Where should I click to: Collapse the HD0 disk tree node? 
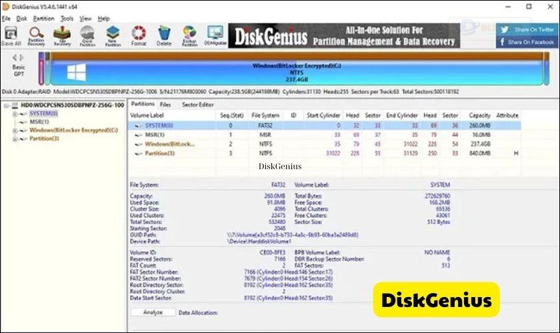(6, 106)
